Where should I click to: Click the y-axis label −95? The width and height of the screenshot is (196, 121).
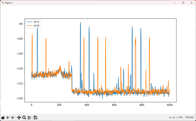point(20,24)
